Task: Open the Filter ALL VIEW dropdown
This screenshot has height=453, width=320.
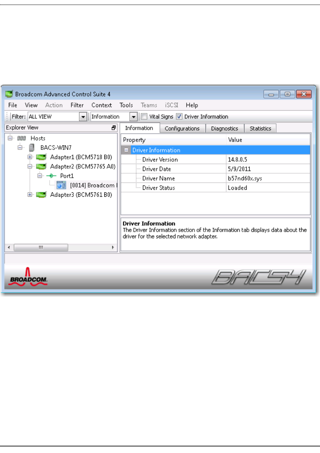Action: click(x=83, y=117)
